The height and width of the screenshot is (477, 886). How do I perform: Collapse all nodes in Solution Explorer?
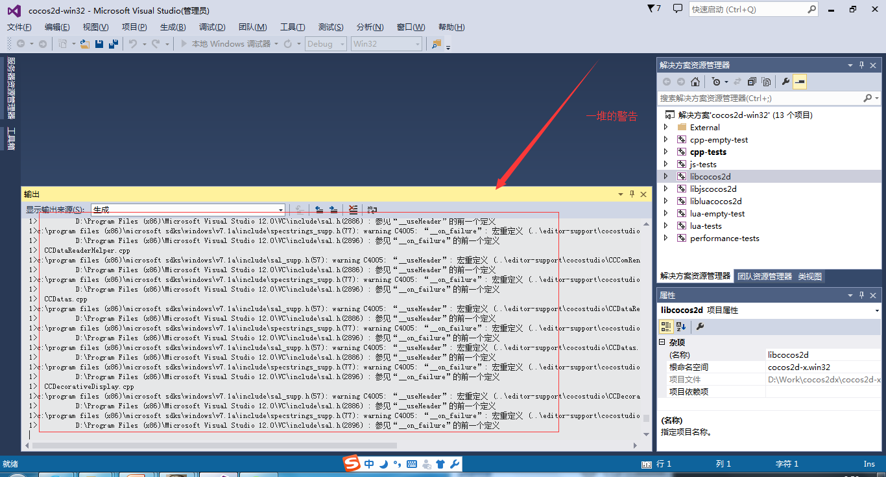[x=752, y=82]
